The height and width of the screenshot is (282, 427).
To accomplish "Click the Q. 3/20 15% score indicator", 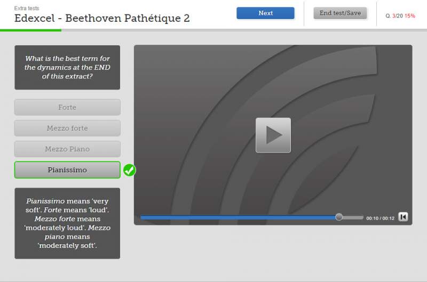I will pos(400,16).
